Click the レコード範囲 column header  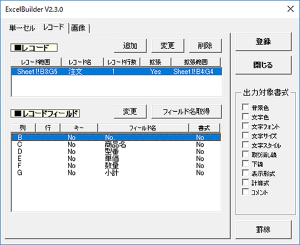[36, 62]
